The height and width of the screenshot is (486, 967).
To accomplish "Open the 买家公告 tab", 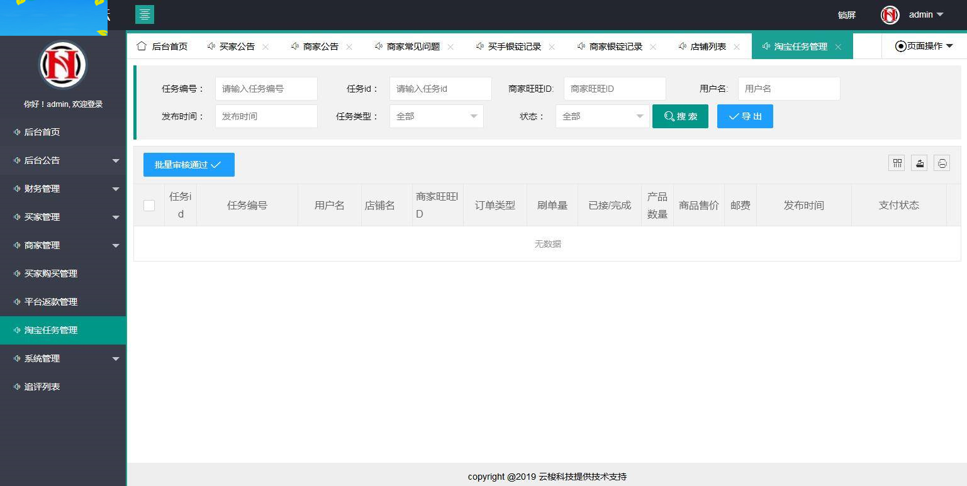I will 238,46.
